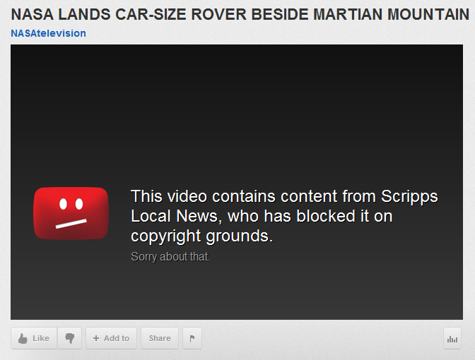Open the NASAtelevision channel link
475x360 pixels.
tap(49, 33)
